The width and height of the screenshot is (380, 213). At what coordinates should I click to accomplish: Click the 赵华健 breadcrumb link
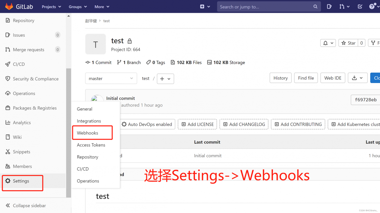(91, 21)
